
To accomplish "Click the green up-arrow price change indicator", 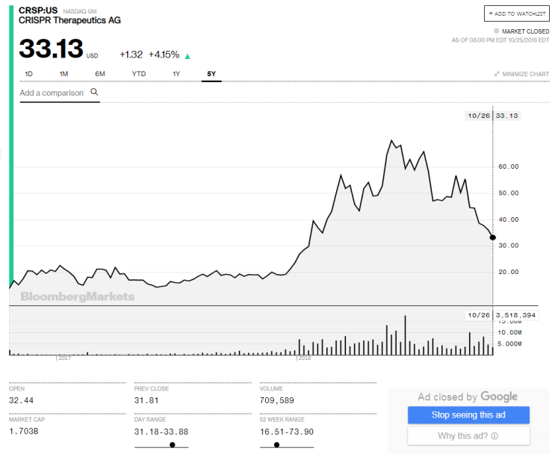I will point(187,56).
